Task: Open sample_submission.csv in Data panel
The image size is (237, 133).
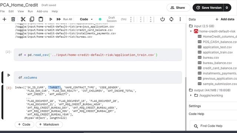Action: tap(218, 84)
